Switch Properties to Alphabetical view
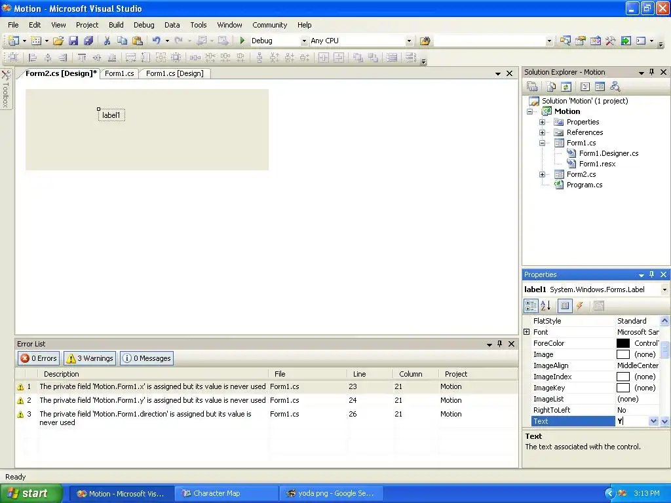 tap(545, 305)
